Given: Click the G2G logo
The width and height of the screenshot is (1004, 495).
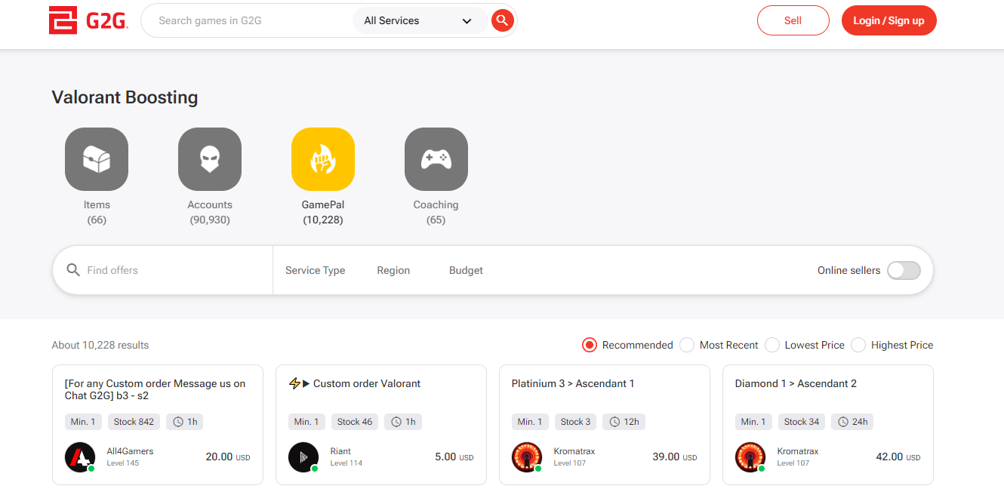Looking at the screenshot, I should (88, 20).
